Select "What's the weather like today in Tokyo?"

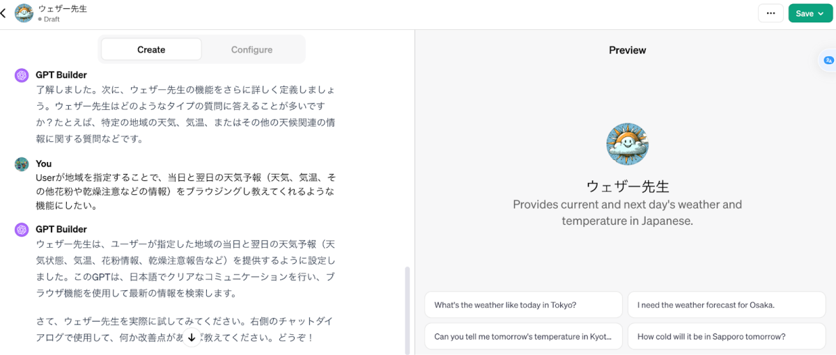523,305
